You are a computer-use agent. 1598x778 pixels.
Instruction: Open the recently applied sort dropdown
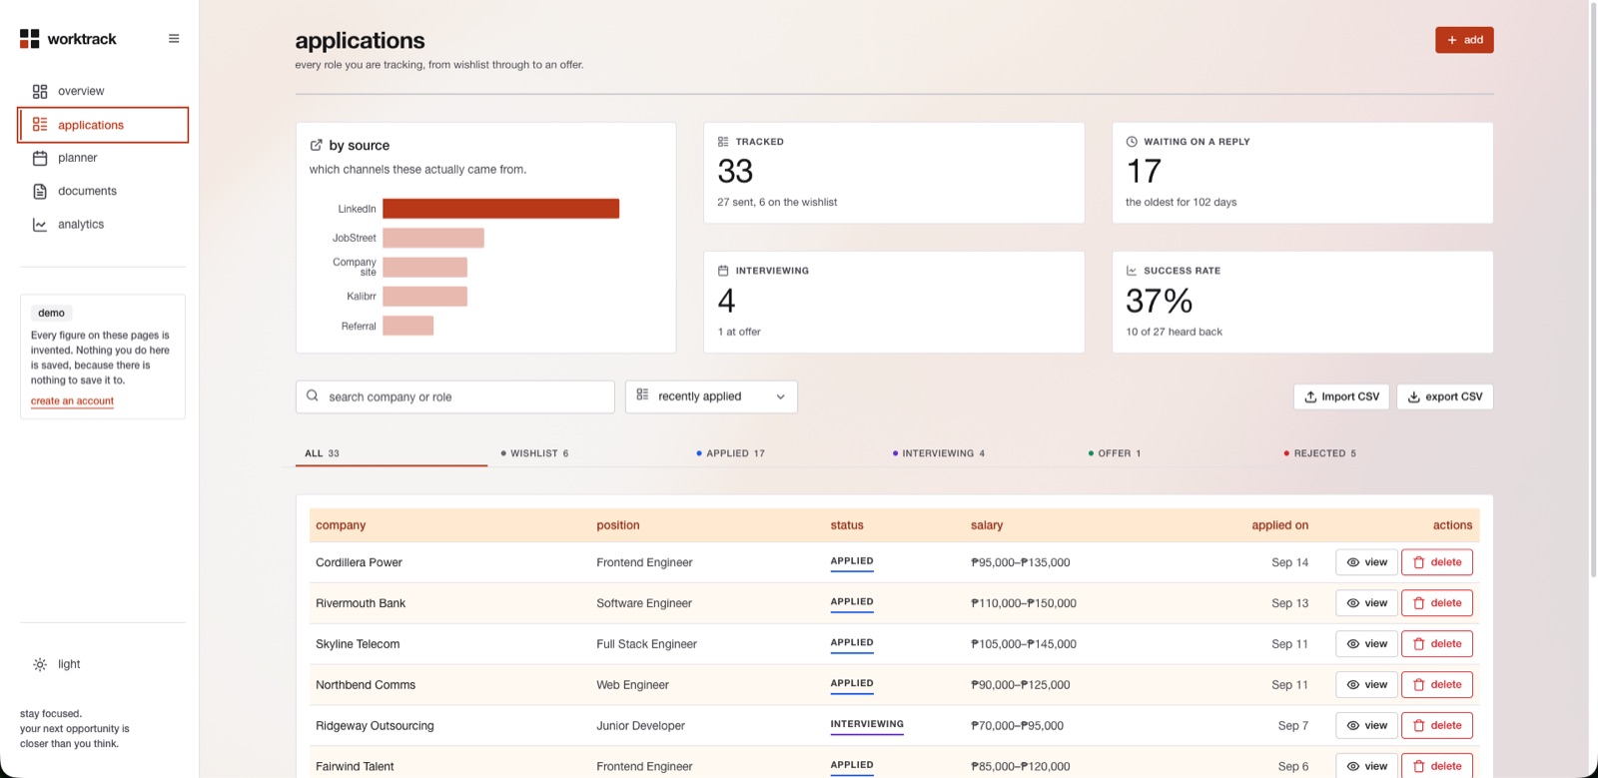711,396
